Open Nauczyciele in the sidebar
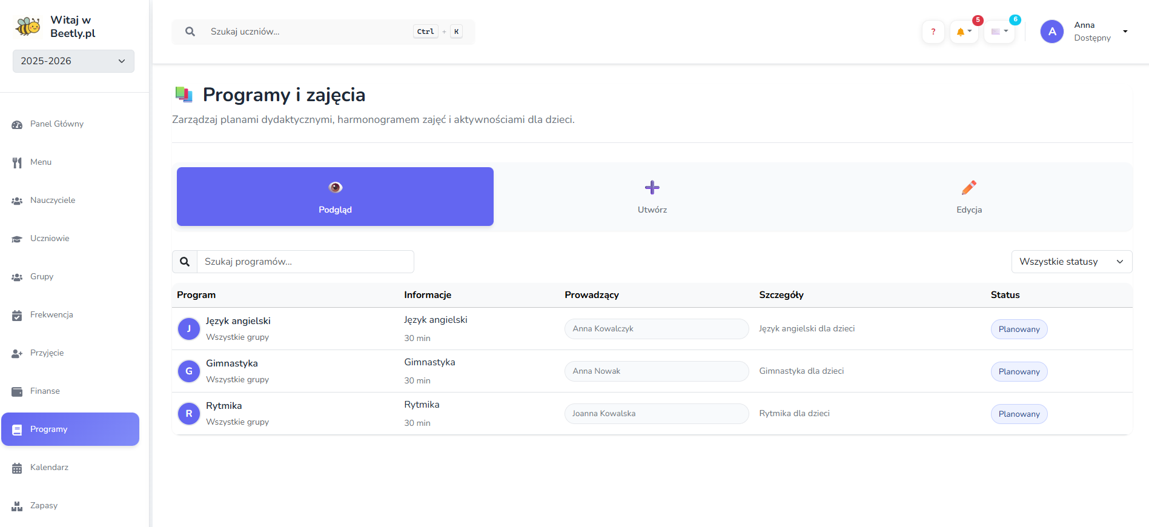Image resolution: width=1149 pixels, height=527 pixels. [x=70, y=201]
